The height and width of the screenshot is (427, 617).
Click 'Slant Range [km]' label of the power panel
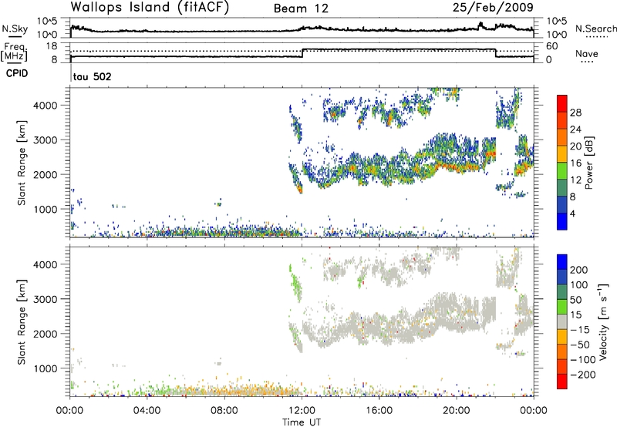22,163
